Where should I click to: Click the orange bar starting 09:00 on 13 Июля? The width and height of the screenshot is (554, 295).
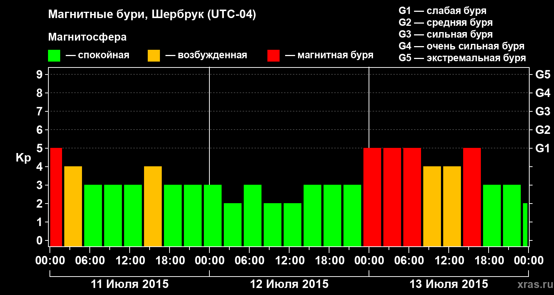(432, 206)
